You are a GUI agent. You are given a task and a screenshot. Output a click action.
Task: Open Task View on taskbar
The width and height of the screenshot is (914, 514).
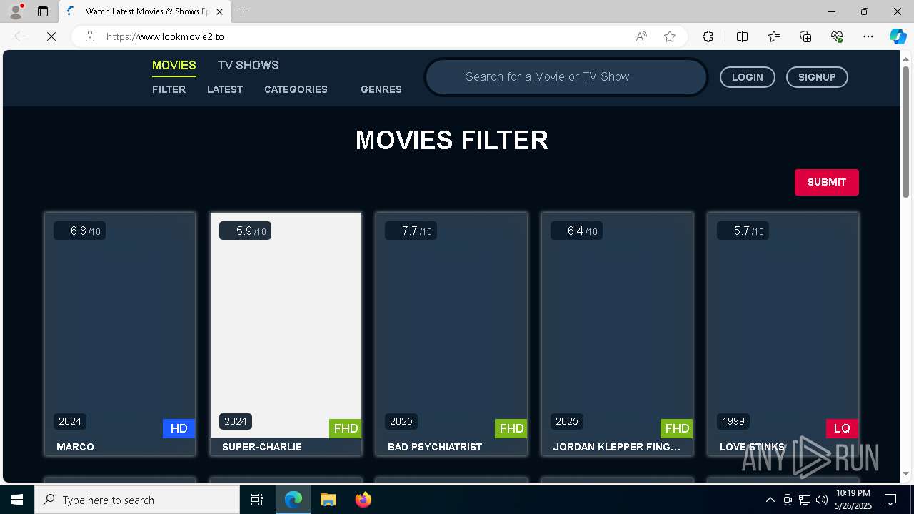point(257,500)
